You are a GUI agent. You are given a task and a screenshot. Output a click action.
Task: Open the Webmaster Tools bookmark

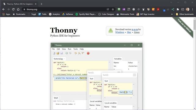[125, 14]
